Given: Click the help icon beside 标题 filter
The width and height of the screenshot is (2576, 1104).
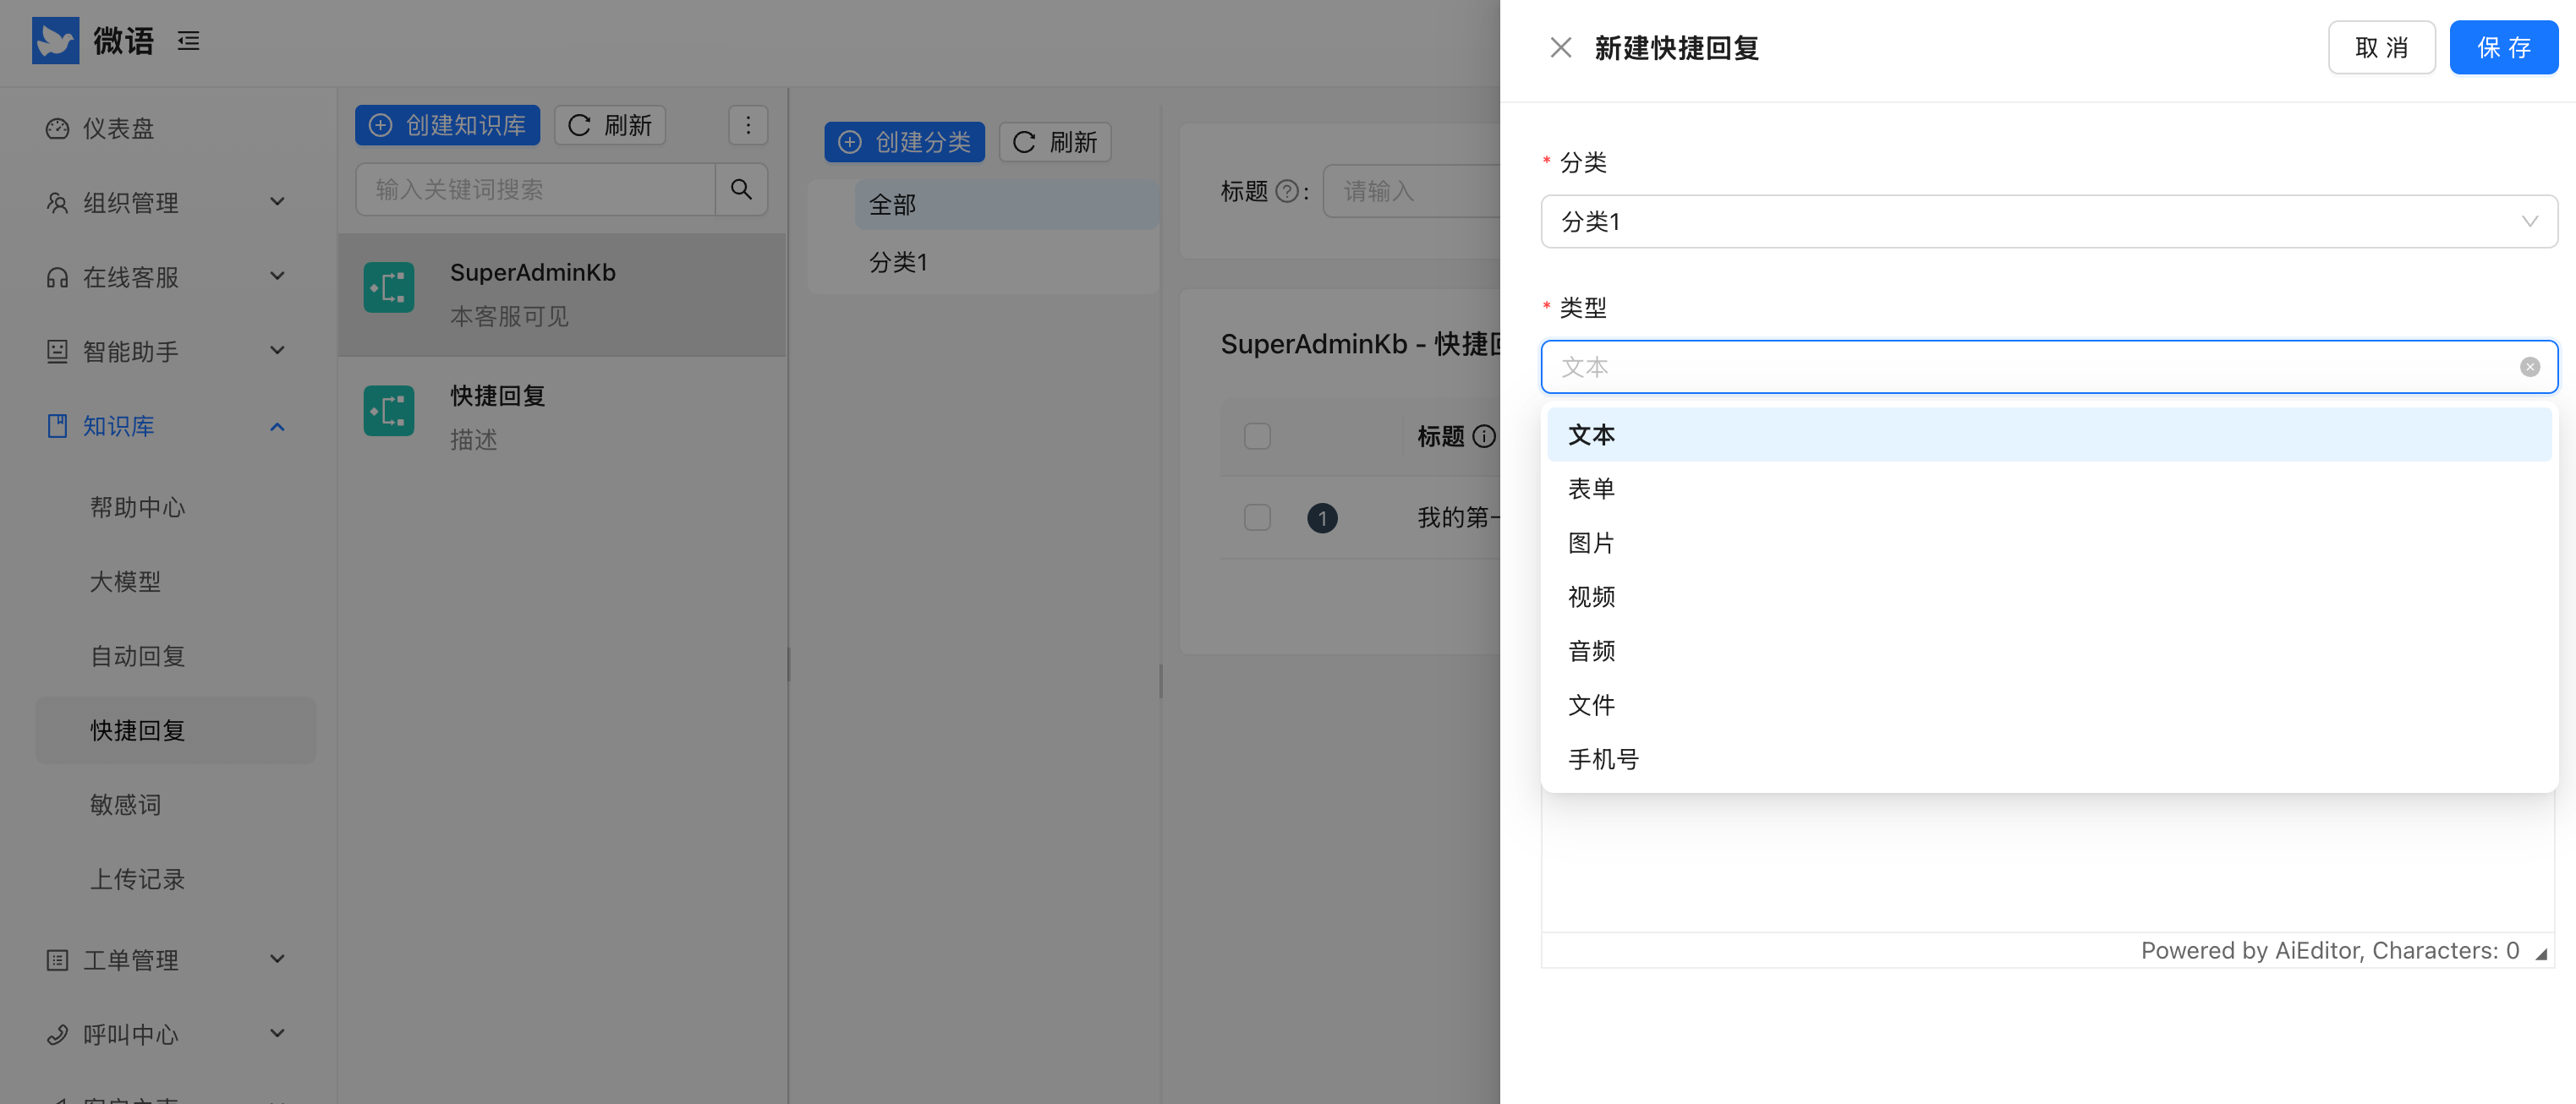Looking at the screenshot, I should (x=1287, y=191).
